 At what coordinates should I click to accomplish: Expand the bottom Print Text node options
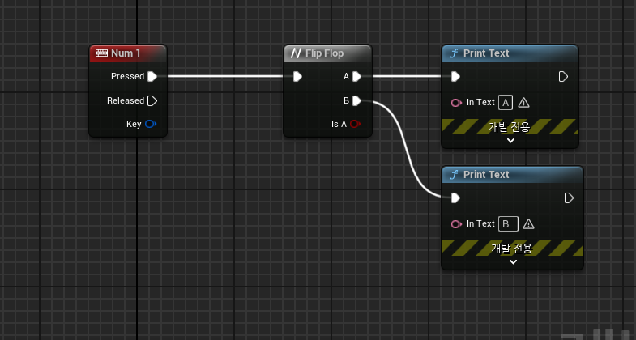coord(513,261)
